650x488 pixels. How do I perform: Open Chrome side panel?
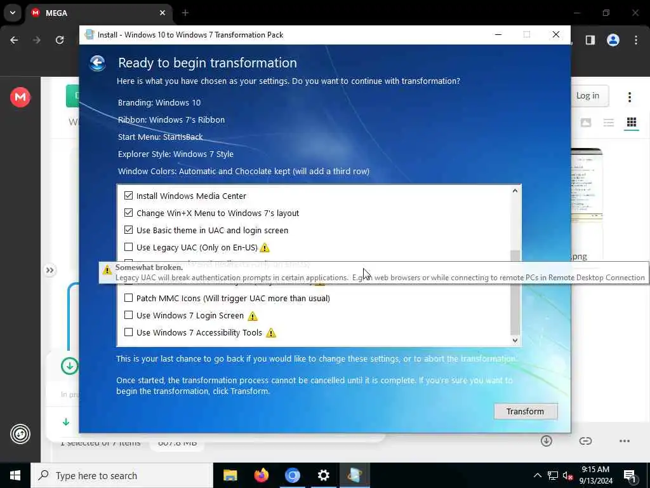590,40
